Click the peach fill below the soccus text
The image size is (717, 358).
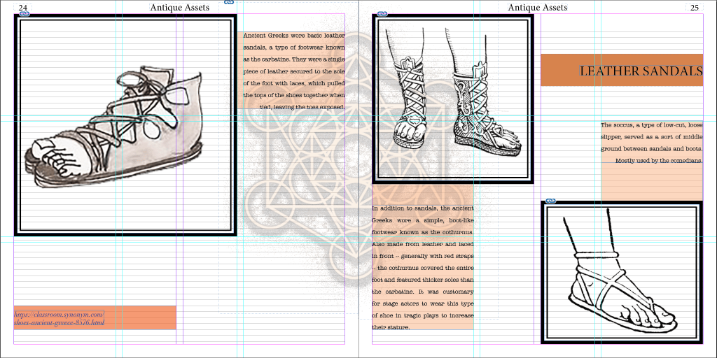(651, 183)
